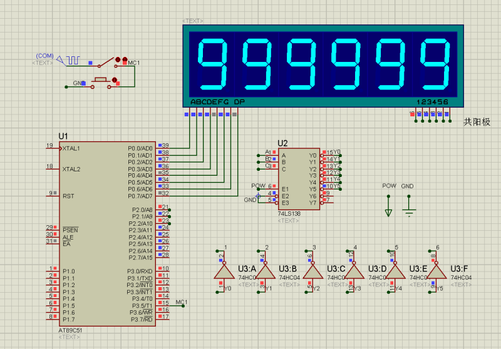Click the <TEXT> placeholder under 74LS138
The image size is (501, 349).
288,221
